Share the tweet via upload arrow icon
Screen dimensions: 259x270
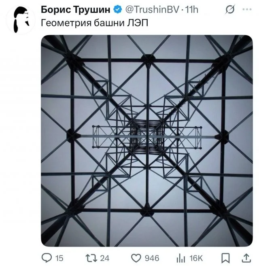click(246, 257)
